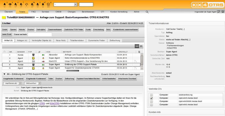Image resolution: width=225 pixels, height=116 pixels.
Task: Tick the checkbox for opsi-win38888.messe.local
Action: pyautogui.click(x=151, y=101)
